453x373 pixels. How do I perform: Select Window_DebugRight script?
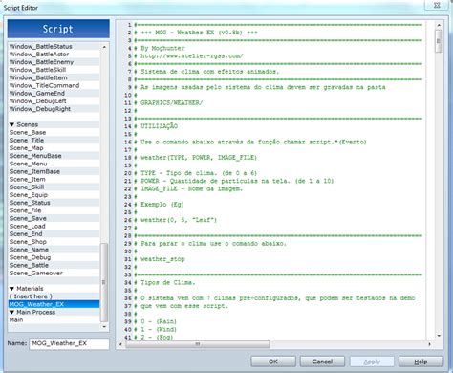(54, 109)
